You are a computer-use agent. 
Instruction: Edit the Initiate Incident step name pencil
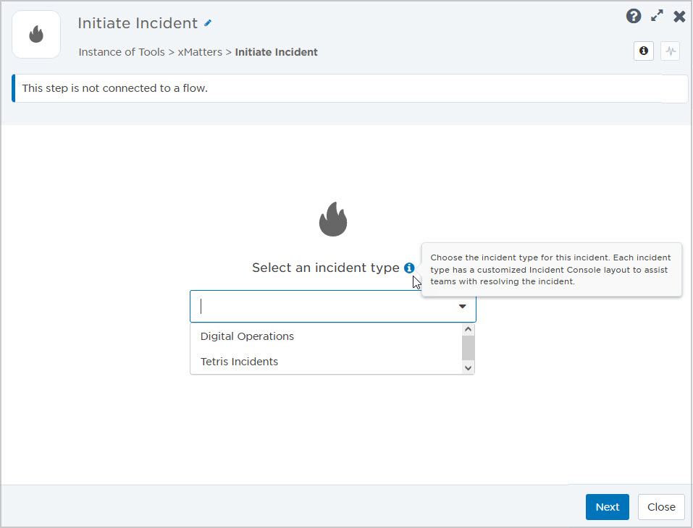coord(208,23)
